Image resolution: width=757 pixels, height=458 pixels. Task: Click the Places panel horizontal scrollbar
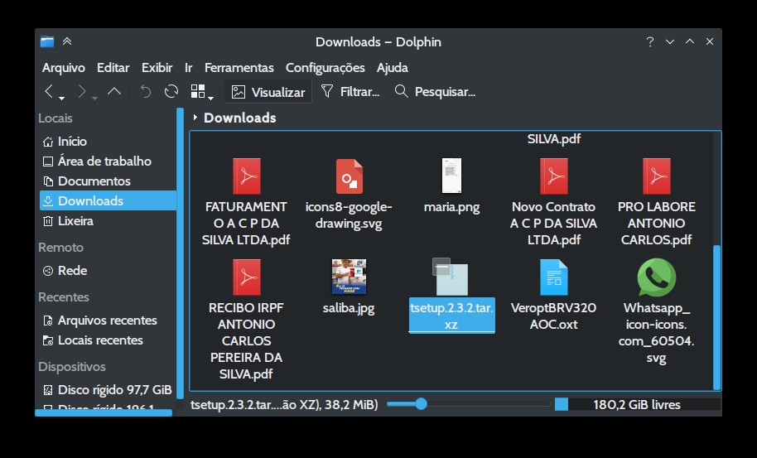tap(104, 412)
